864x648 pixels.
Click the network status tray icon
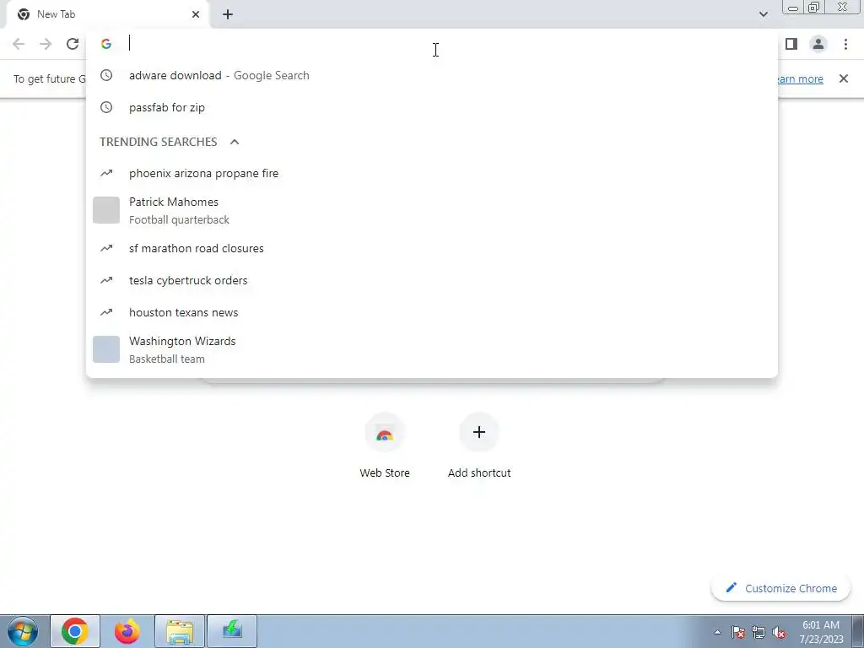759,632
